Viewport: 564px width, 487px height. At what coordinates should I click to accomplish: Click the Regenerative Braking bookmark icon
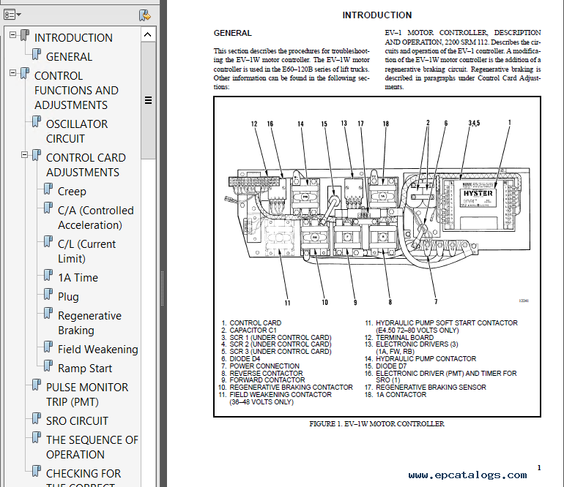click(48, 313)
